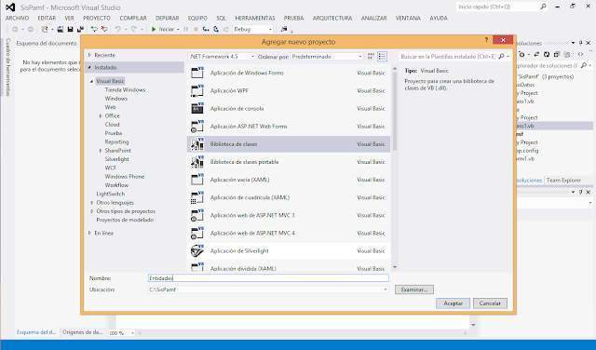596x350 pixels.
Task: Open the Ubicación path dropdown arrow
Action: 385,289
